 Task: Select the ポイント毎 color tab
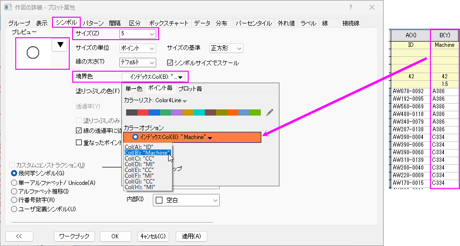160,88
